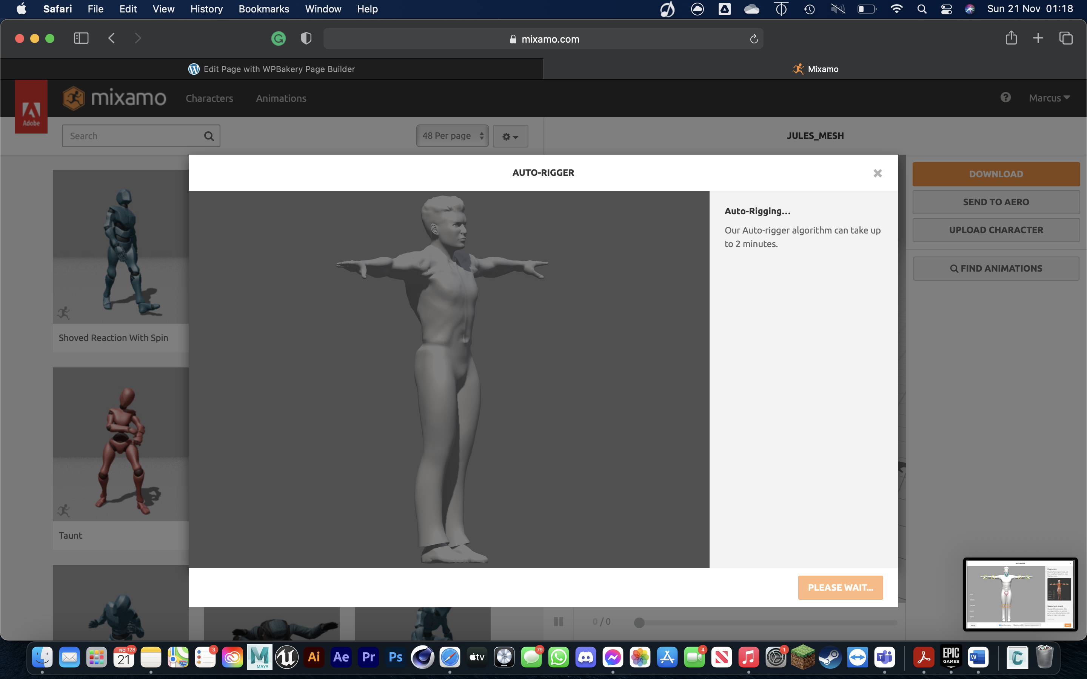Image resolution: width=1087 pixels, height=679 pixels.
Task: Open Cinema 4D from the Dock
Action: click(x=422, y=657)
